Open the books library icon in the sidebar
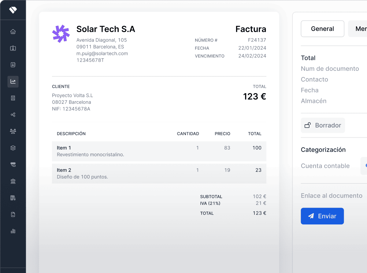 tap(13, 198)
